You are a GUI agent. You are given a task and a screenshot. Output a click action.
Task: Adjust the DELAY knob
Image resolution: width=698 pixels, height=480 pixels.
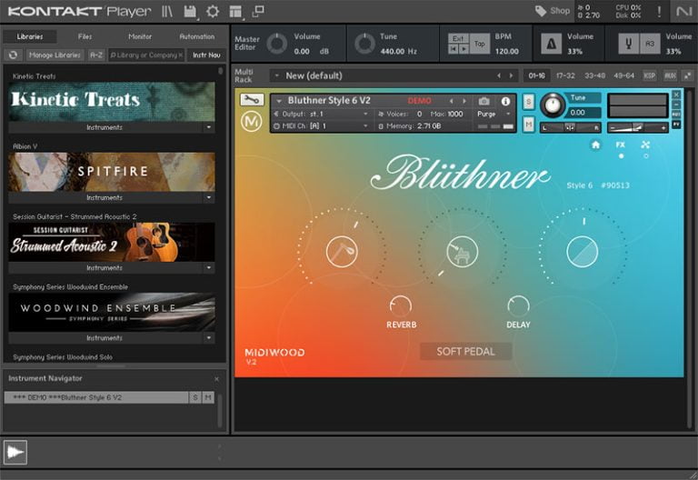(518, 305)
